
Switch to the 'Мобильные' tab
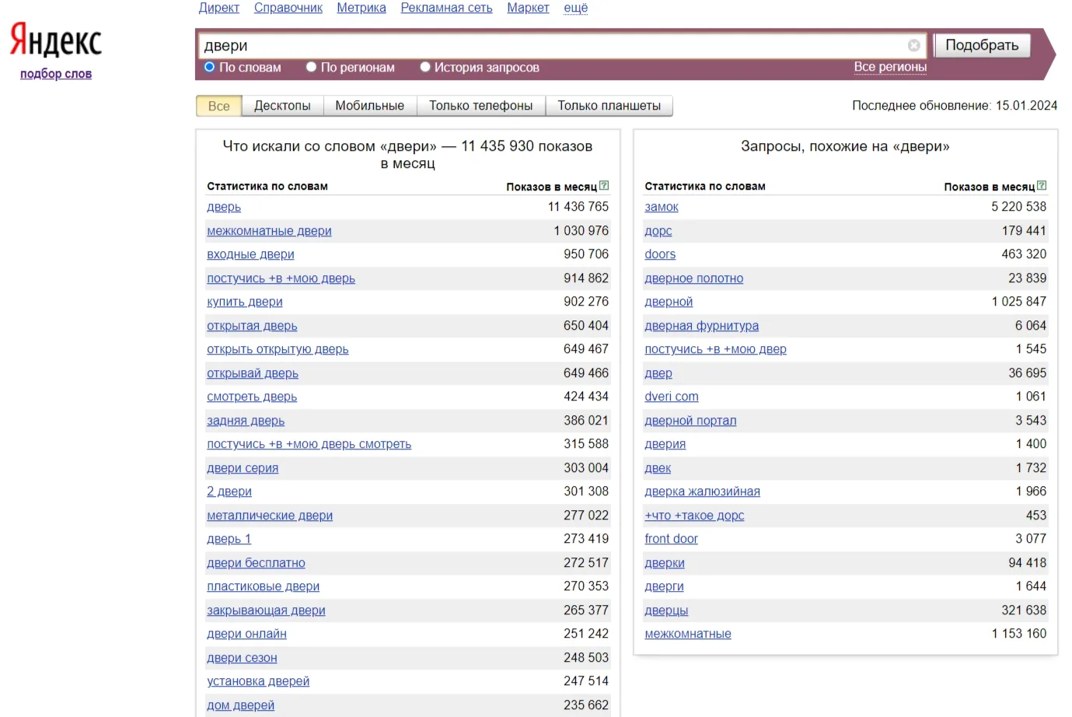(370, 106)
